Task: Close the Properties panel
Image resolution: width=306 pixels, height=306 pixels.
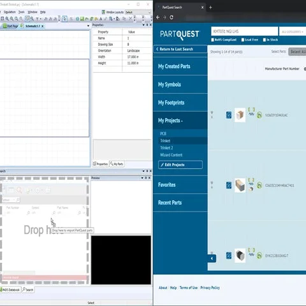Action: click(150, 25)
